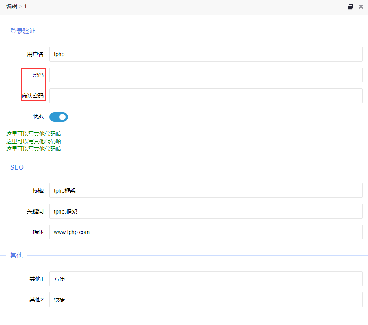Image resolution: width=368 pixels, height=325 pixels.
Task: Click the 其他2 input with 快捷
Action: click(206, 299)
